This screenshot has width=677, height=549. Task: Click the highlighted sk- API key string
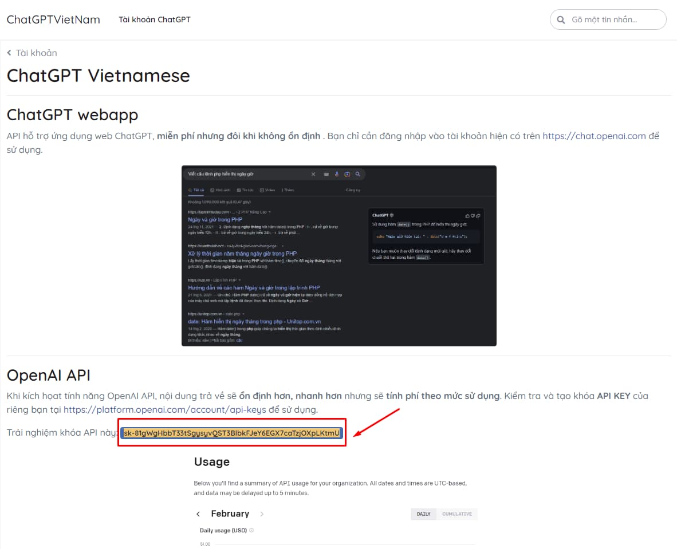pos(232,432)
